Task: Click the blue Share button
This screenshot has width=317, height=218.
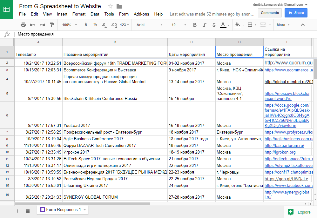Action: [296, 13]
